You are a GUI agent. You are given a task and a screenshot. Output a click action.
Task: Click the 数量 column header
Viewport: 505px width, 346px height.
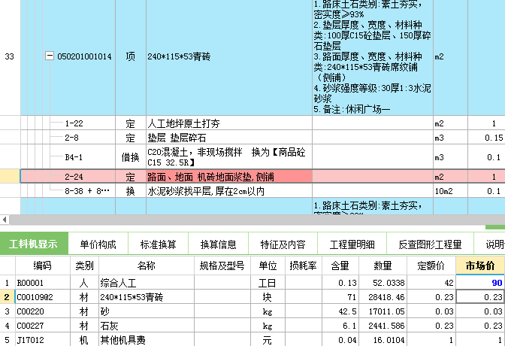[383, 266]
